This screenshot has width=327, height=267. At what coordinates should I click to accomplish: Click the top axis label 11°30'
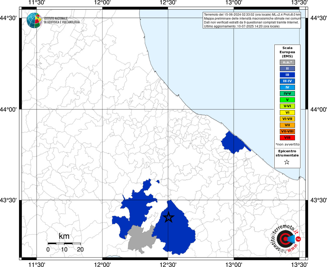[x=37, y=3]
